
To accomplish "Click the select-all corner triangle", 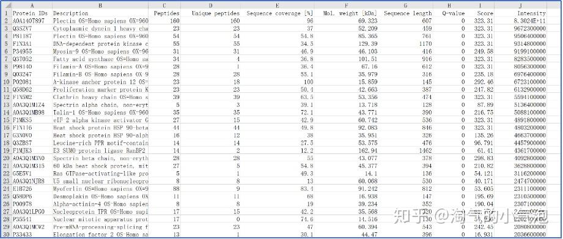I will (x=7, y=6).
